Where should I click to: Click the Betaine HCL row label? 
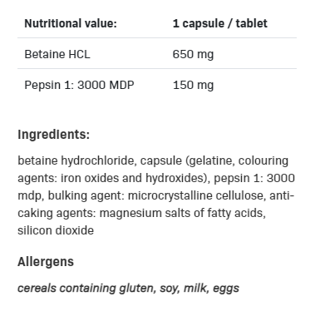(x=57, y=54)
